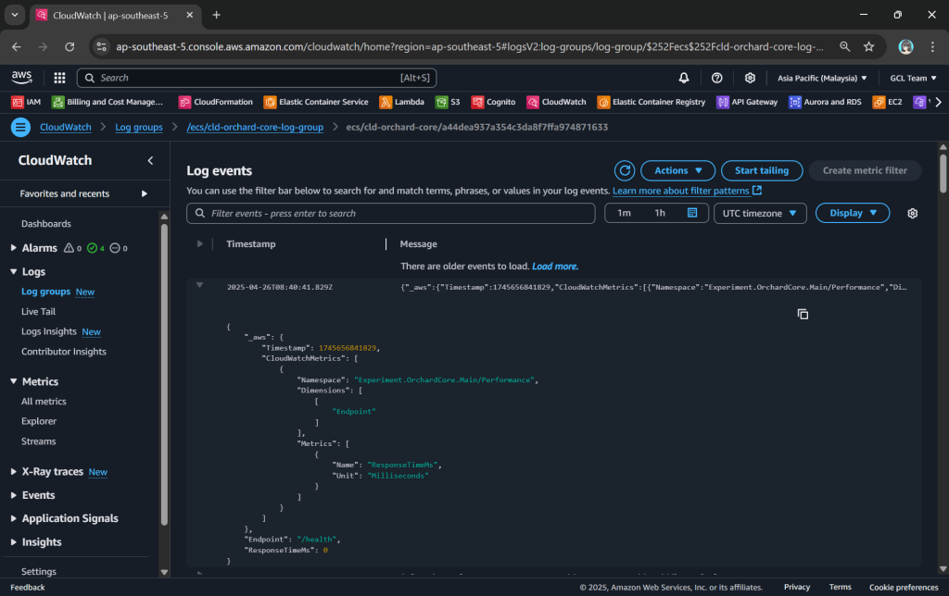
Task: Collapse the expanded 08:40:41 log event row
Action: tap(199, 286)
